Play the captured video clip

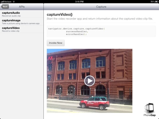click(89, 81)
